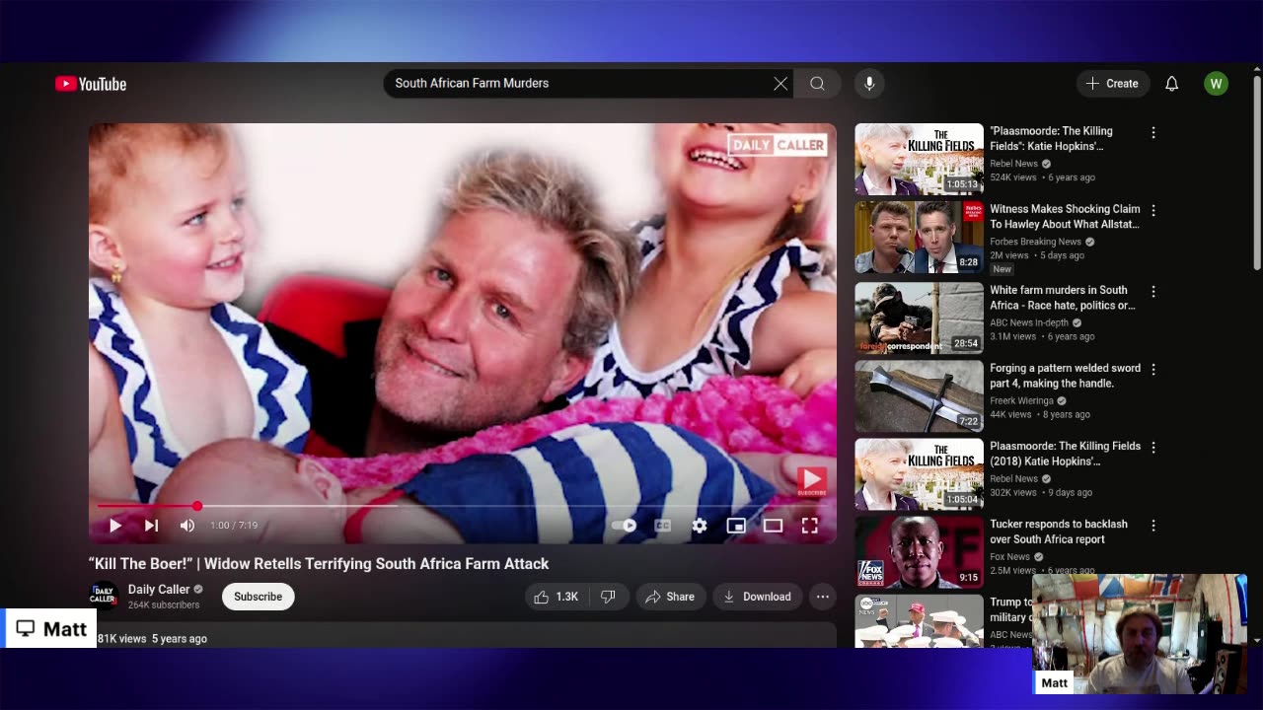Screen dimensions: 1263x710
Task: Share the video
Action: [670, 597]
